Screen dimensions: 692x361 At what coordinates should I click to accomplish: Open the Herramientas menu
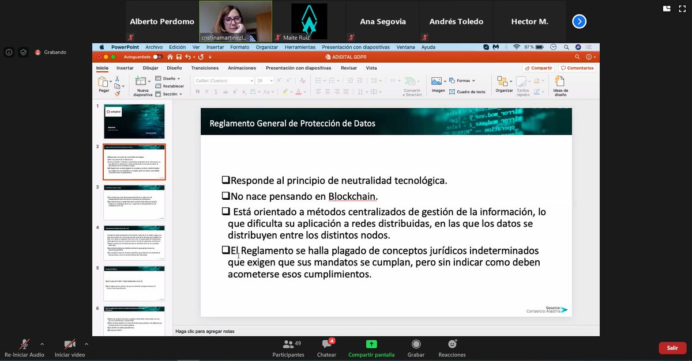(x=300, y=47)
